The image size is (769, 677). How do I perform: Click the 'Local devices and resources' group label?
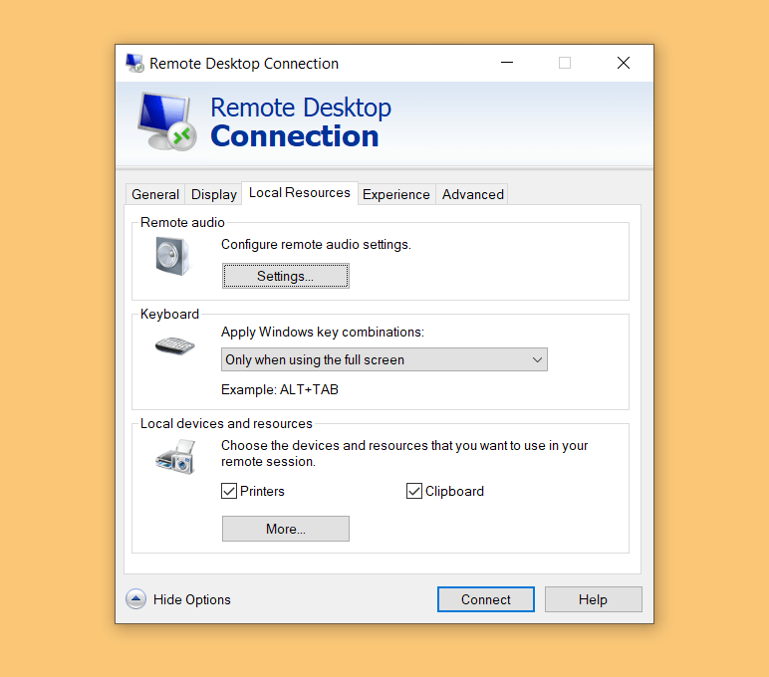[226, 423]
